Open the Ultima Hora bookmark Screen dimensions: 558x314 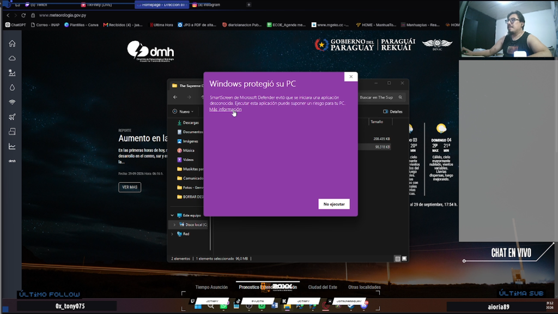161,25
